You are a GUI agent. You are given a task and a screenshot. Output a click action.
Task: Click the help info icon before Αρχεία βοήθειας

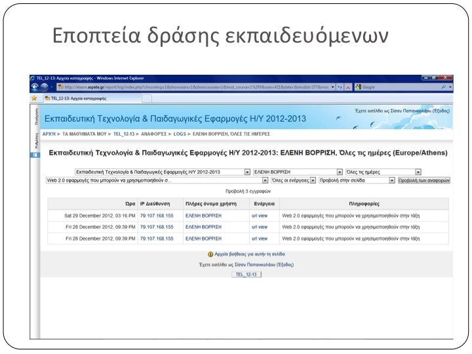click(x=210, y=254)
